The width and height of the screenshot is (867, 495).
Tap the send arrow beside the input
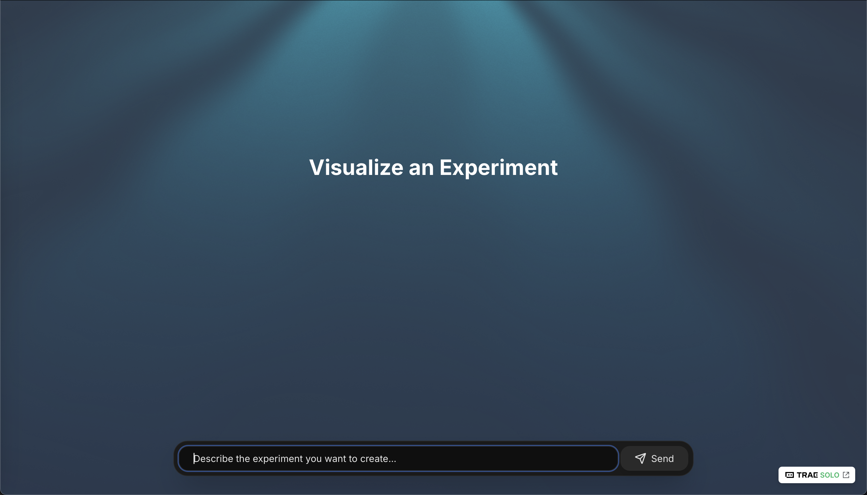coord(640,458)
